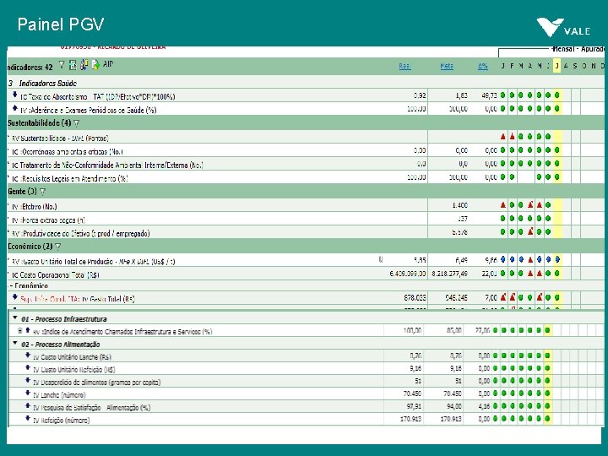Click the export document icon next to AIP

pyautogui.click(x=95, y=65)
